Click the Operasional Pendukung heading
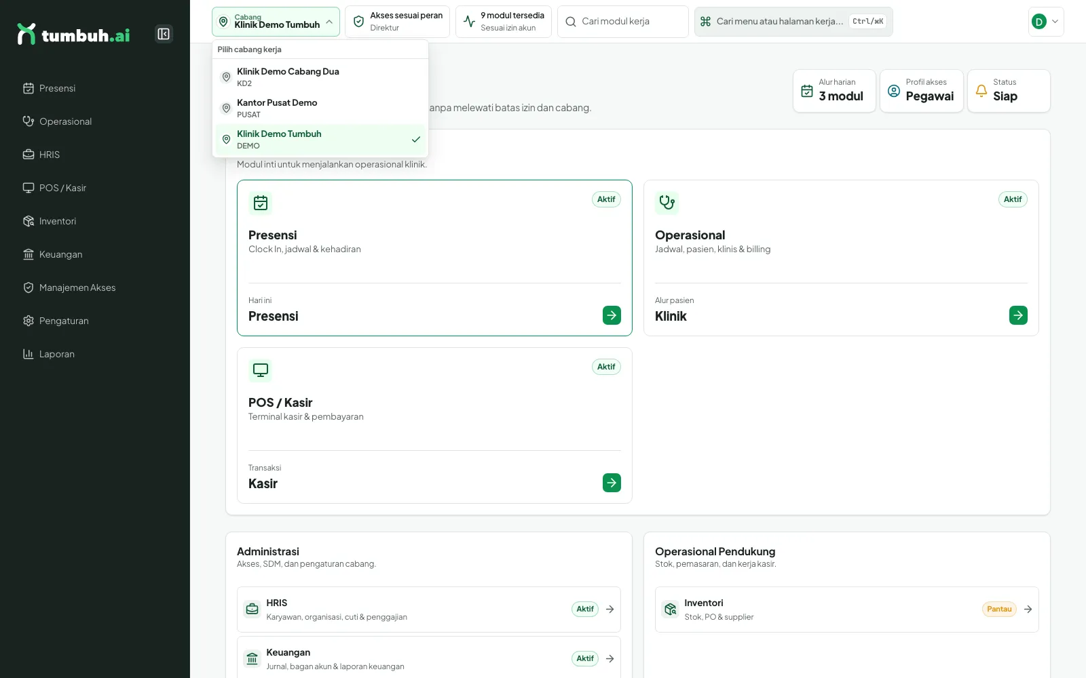 [x=715, y=551]
